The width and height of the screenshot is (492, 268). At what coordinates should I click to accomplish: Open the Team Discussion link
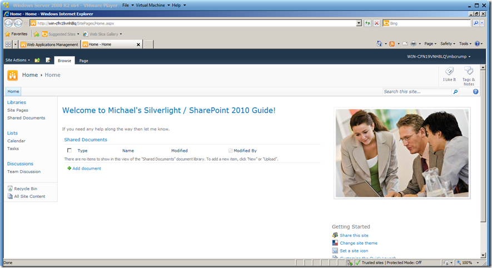[24, 172]
